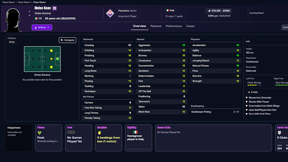
Task: Open the Eligibility card
Action: point(139,138)
